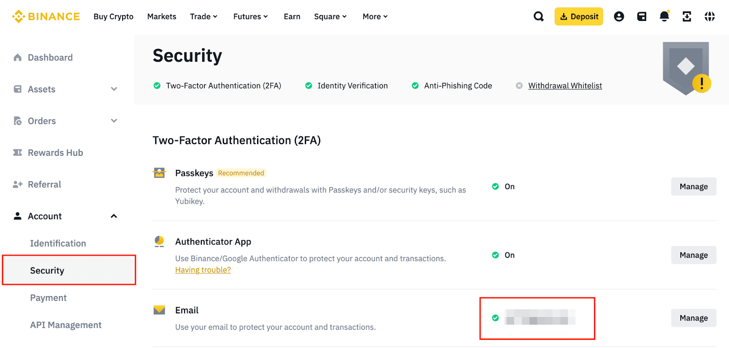Click the download app icon
The width and height of the screenshot is (729, 348).
point(687,16)
